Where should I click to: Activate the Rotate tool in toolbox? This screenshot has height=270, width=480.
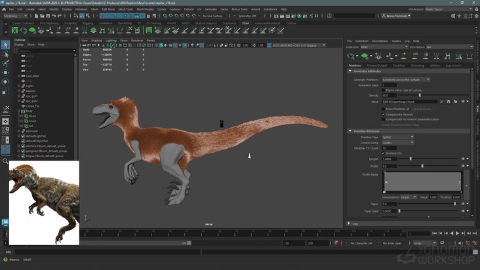(x=5, y=82)
